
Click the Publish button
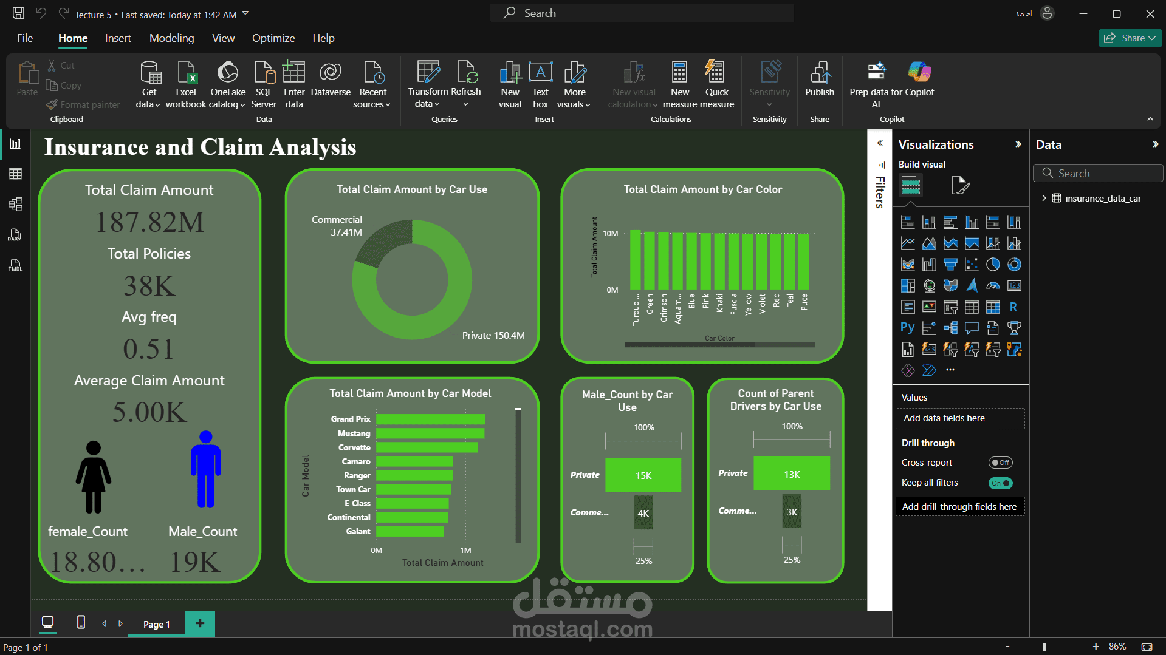820,80
